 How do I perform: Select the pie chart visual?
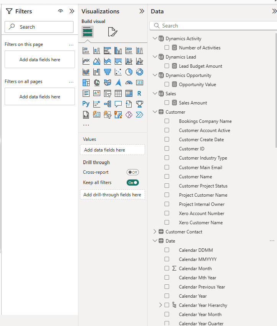pyautogui.click(x=129, y=72)
